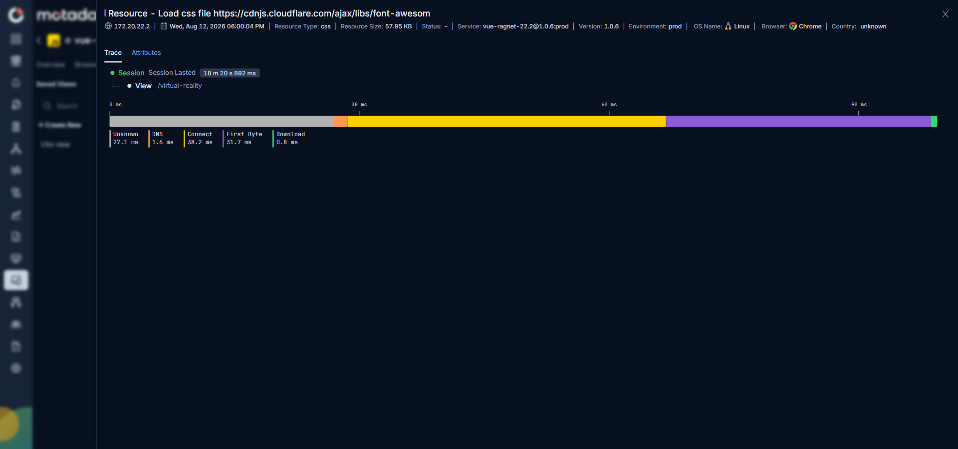Image resolution: width=958 pixels, height=449 pixels.
Task: Click the Version 1.0.6 value
Action: [x=611, y=26]
